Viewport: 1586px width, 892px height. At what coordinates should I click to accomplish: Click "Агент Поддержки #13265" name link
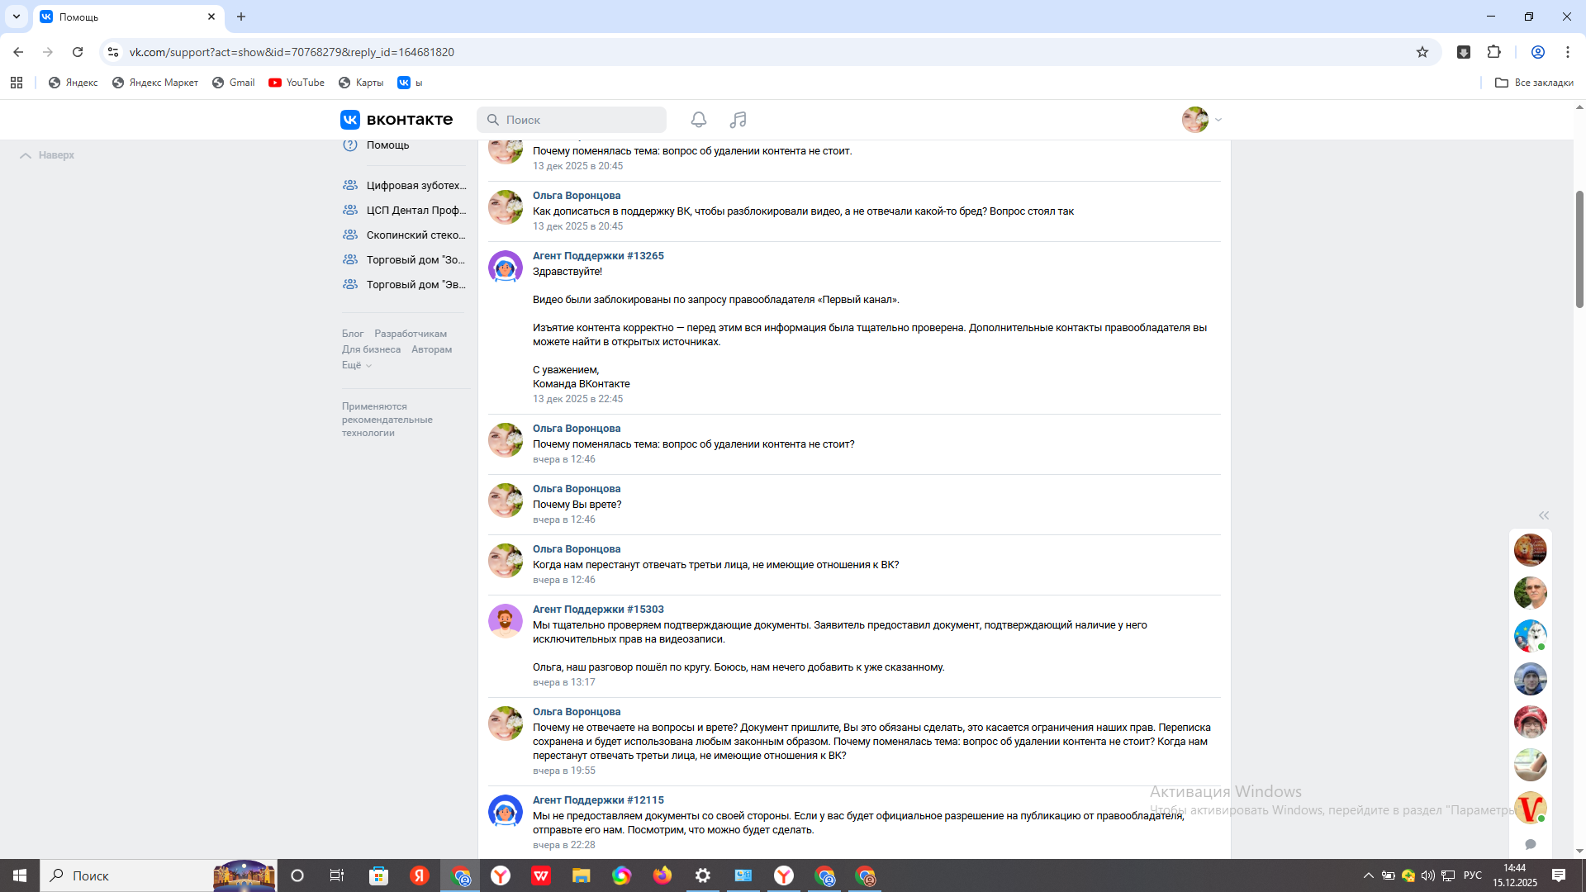click(598, 256)
